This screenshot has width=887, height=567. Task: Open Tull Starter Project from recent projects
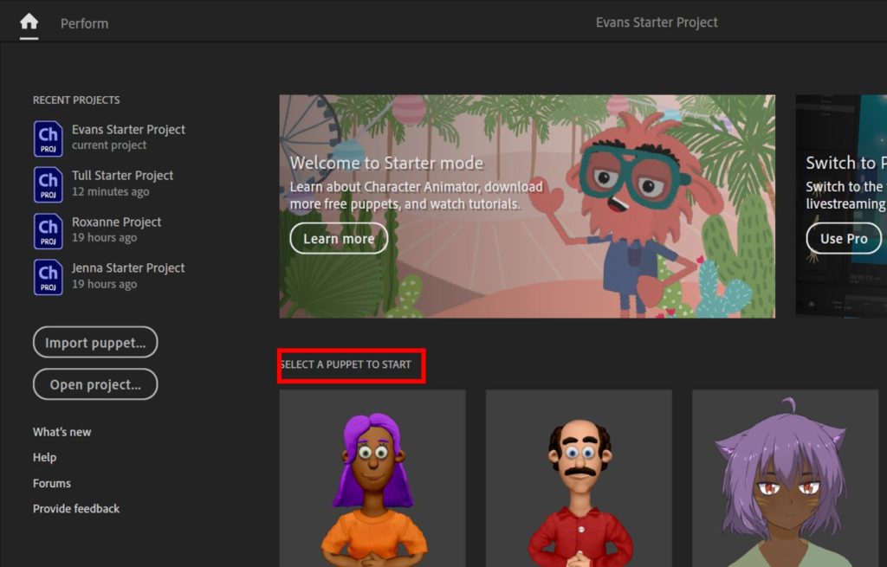(122, 175)
